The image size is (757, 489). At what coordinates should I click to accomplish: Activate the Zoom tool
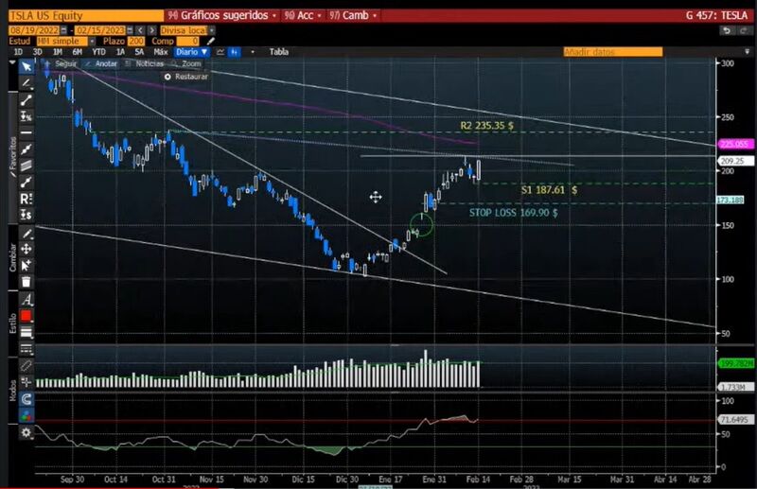(x=186, y=63)
